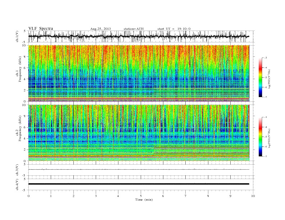This screenshot has height=220, width=285.
Task: Click the "-3" tick on ch.1 colorbar
Action: pos(266,58)
